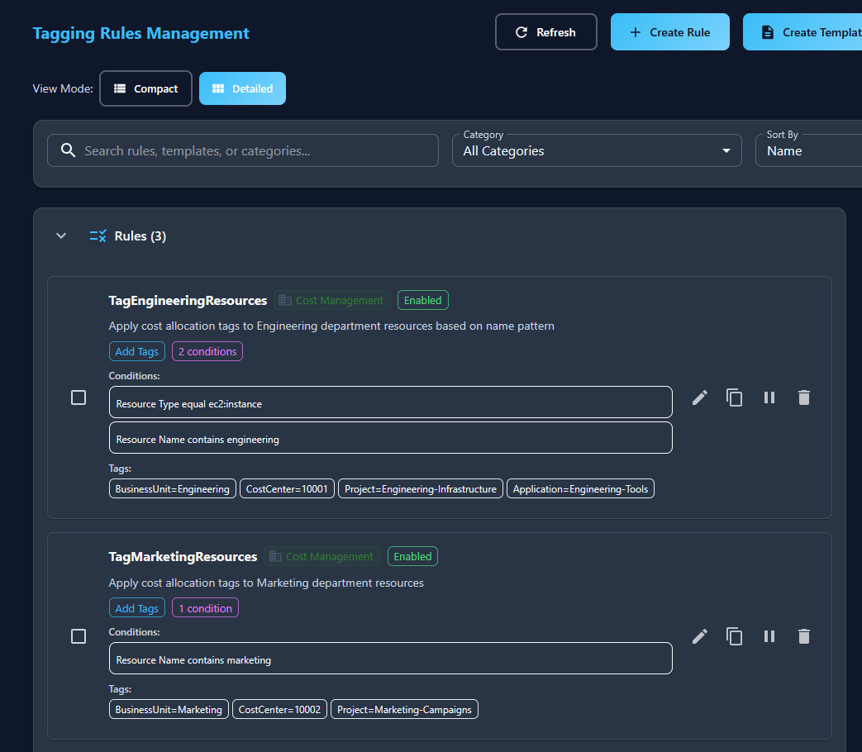Switch to Compact view mode
Viewport: 862px width, 752px height.
click(145, 88)
